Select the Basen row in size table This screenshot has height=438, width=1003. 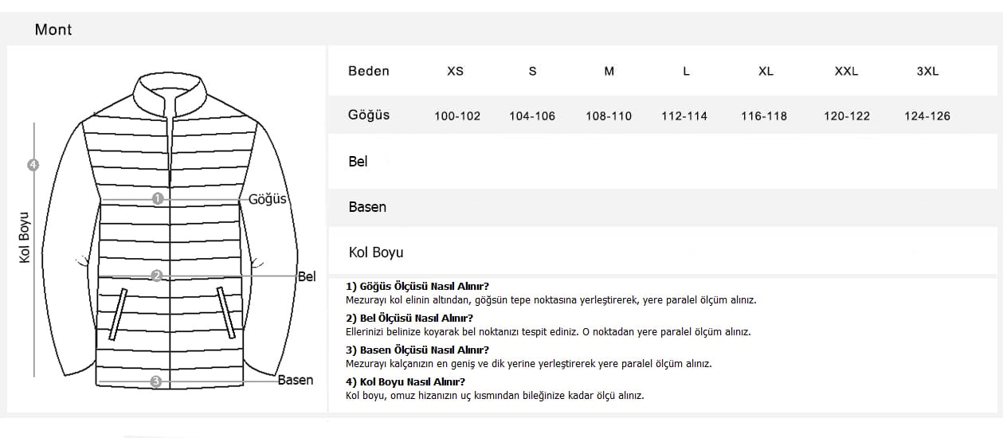click(663, 207)
